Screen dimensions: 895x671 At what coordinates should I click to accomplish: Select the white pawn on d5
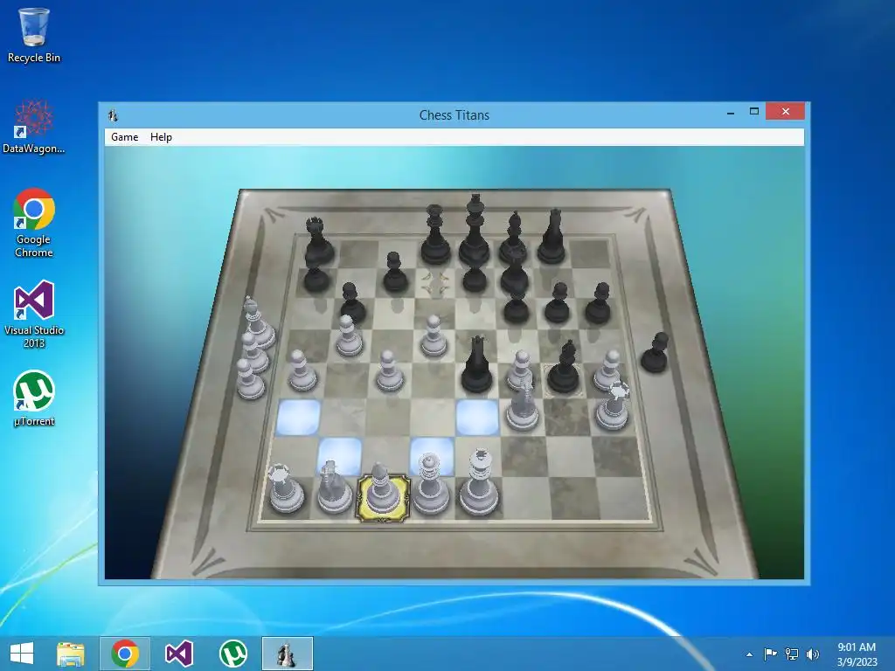tap(434, 336)
